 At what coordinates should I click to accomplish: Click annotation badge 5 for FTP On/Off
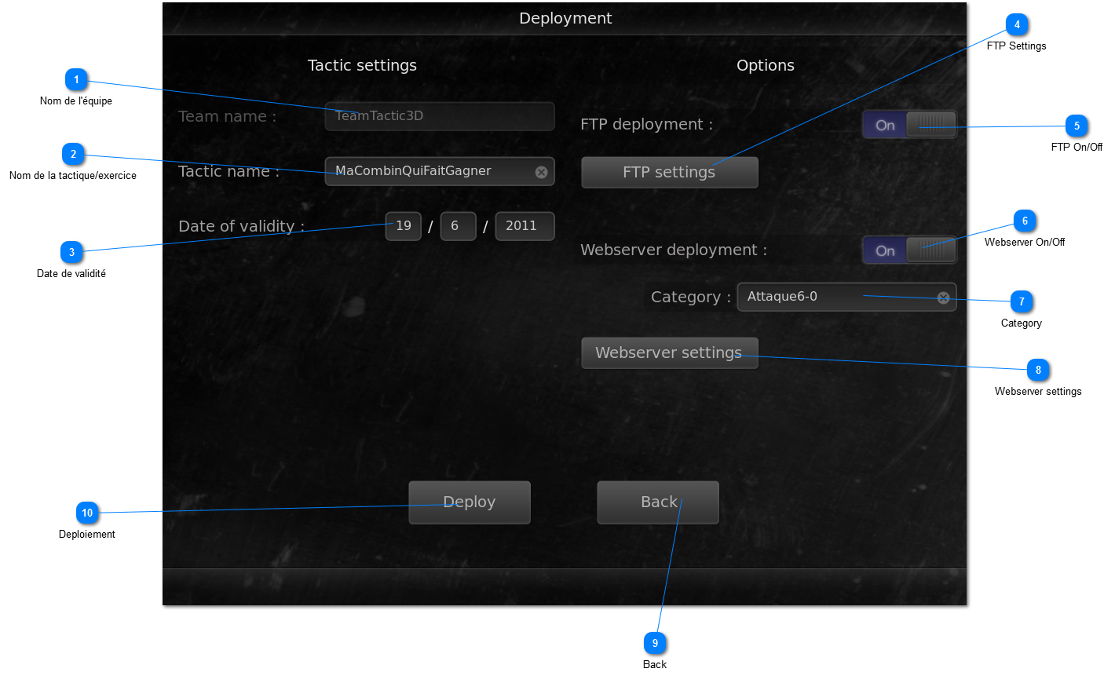coord(1077,126)
